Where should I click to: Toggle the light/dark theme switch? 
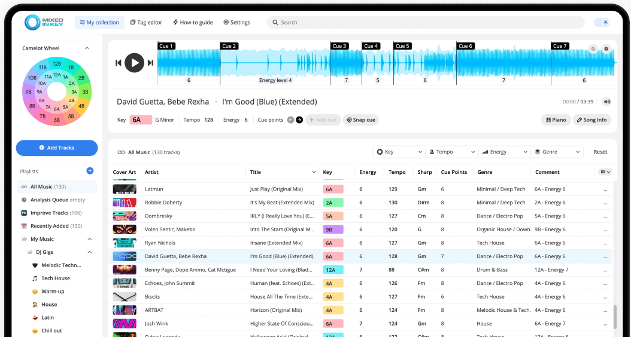click(x=602, y=23)
